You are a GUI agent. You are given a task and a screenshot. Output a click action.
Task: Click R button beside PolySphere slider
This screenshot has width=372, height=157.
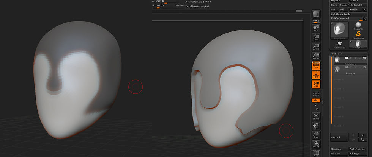coord(365,19)
